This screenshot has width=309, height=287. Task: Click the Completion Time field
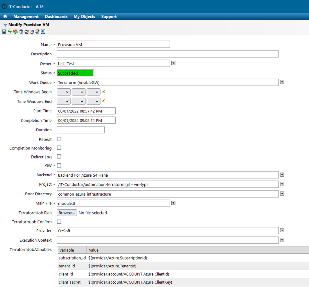click(86, 120)
